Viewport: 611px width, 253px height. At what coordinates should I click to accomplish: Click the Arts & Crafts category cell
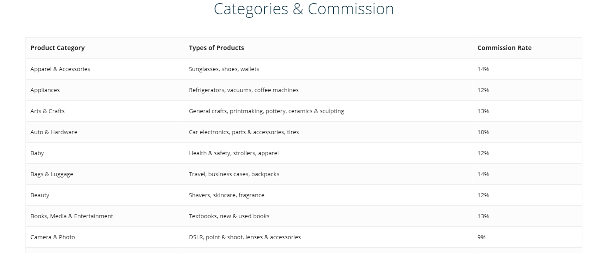[105, 111]
